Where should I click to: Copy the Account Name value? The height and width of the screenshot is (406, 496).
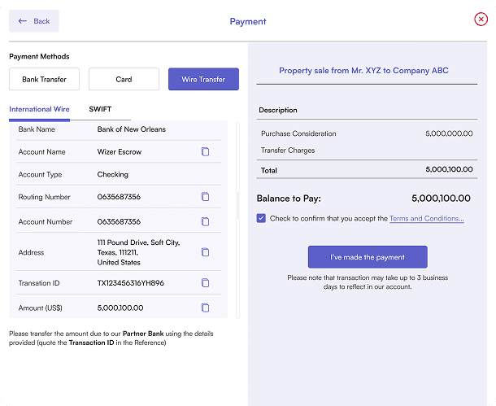(x=205, y=152)
